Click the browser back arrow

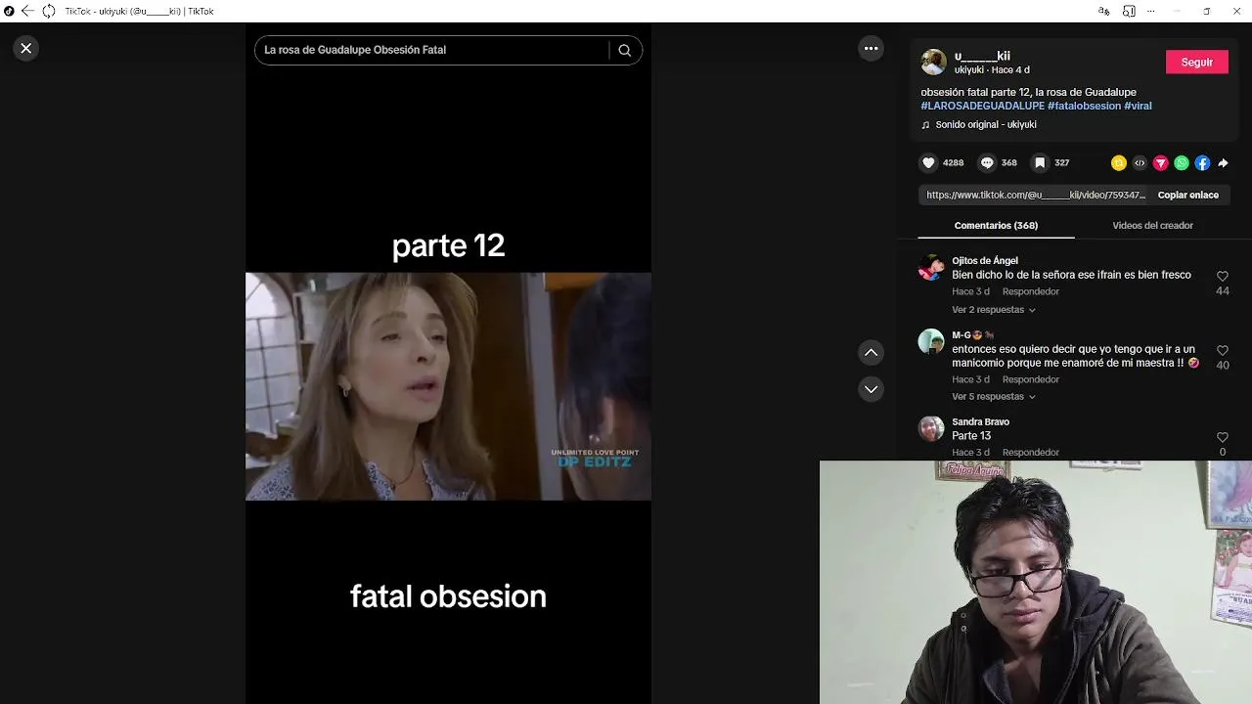point(27,11)
